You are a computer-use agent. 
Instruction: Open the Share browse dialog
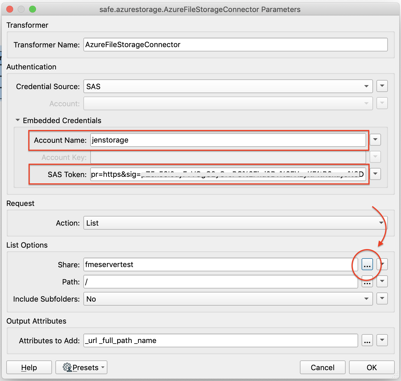click(367, 264)
